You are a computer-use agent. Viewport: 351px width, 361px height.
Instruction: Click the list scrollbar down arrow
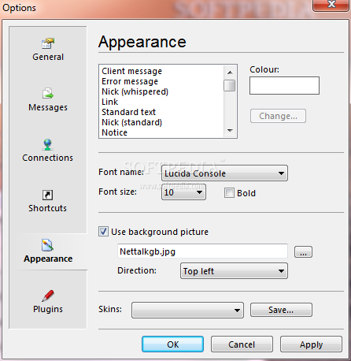coord(230,131)
